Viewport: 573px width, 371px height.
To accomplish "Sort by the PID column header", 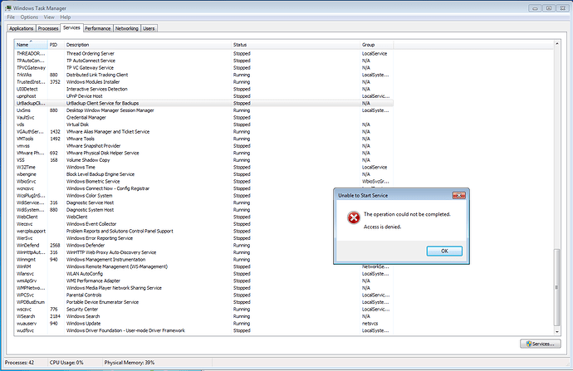I will [x=56, y=45].
